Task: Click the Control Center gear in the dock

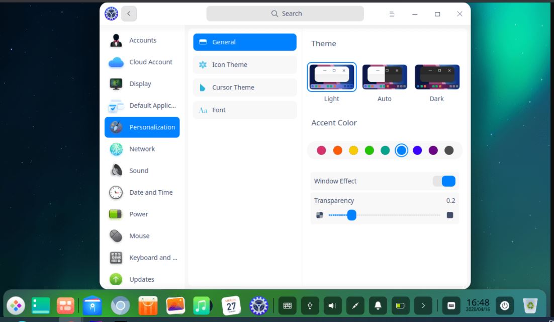Action: [258, 305]
